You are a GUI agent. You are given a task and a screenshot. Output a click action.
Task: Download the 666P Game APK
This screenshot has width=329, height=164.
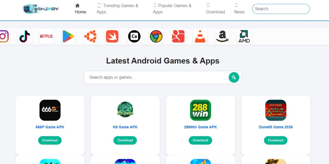(x=50, y=140)
